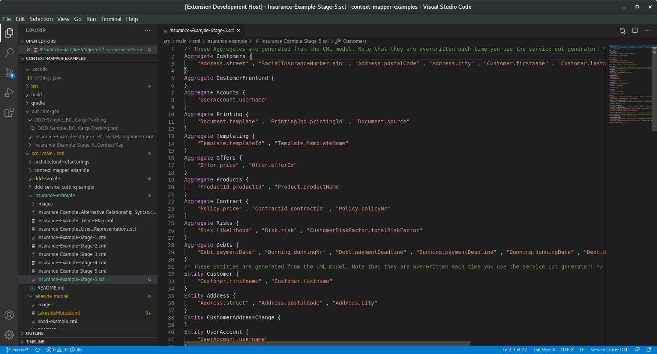Open README.md from the Explorer
The width and height of the screenshot is (657, 354).
point(49,287)
